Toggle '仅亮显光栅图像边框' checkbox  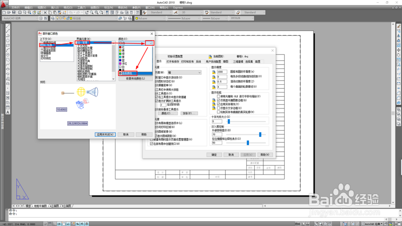point(218,100)
